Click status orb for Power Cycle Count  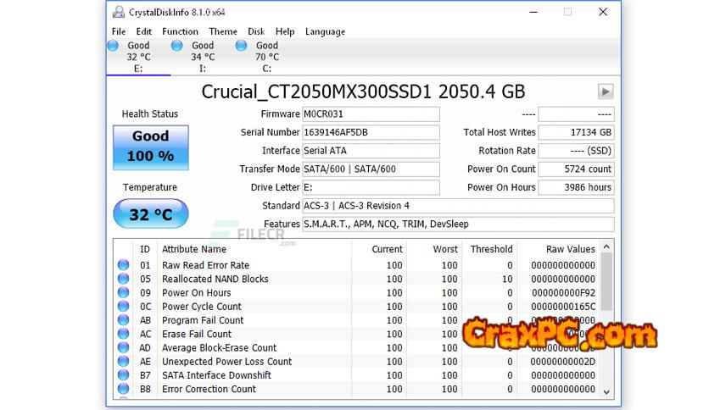(124, 307)
